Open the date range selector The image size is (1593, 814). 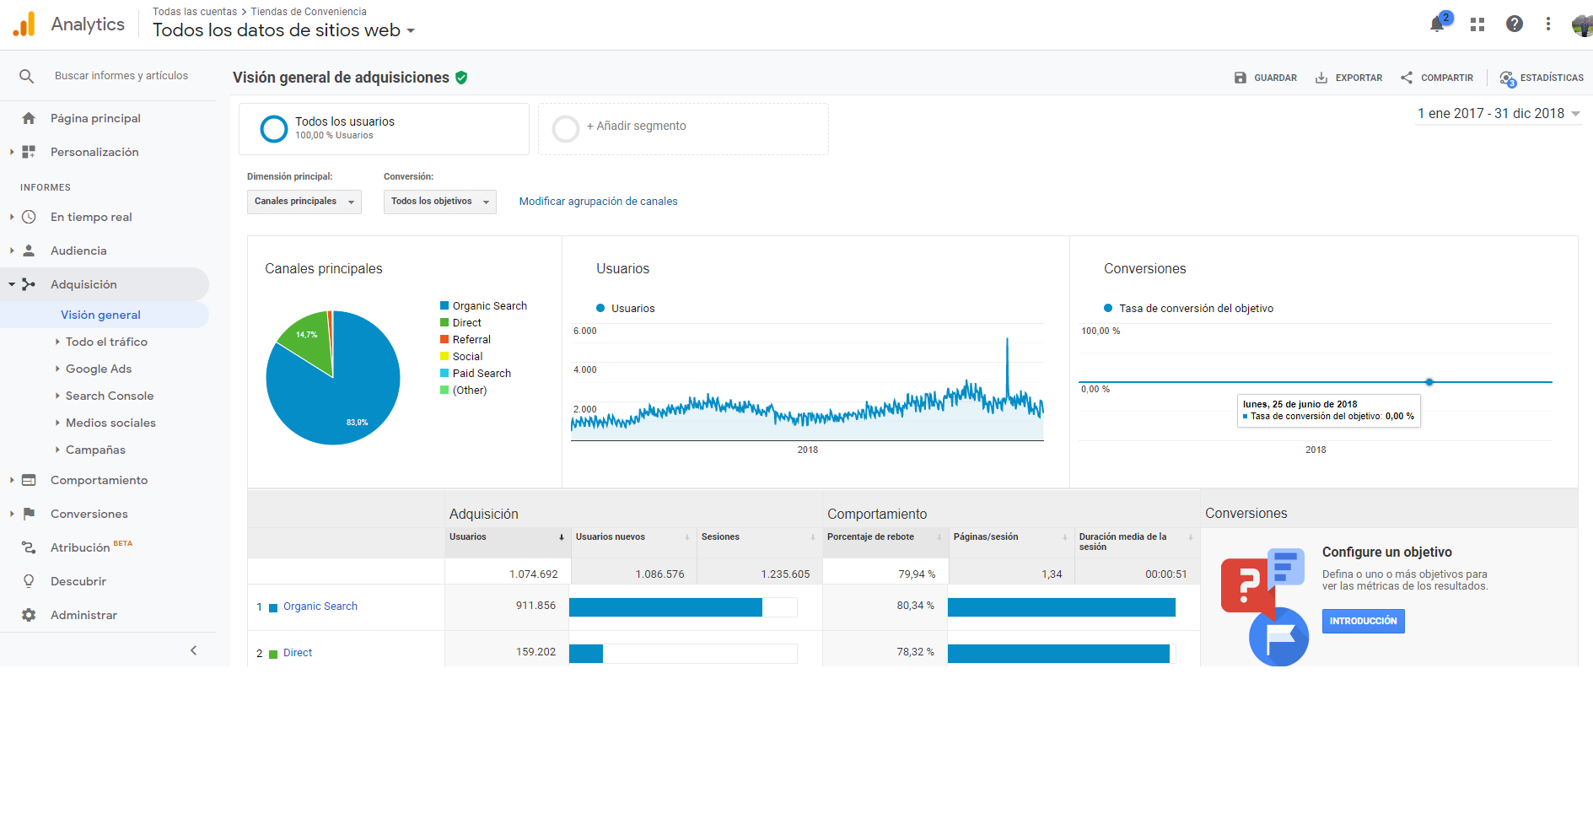coord(1499,114)
